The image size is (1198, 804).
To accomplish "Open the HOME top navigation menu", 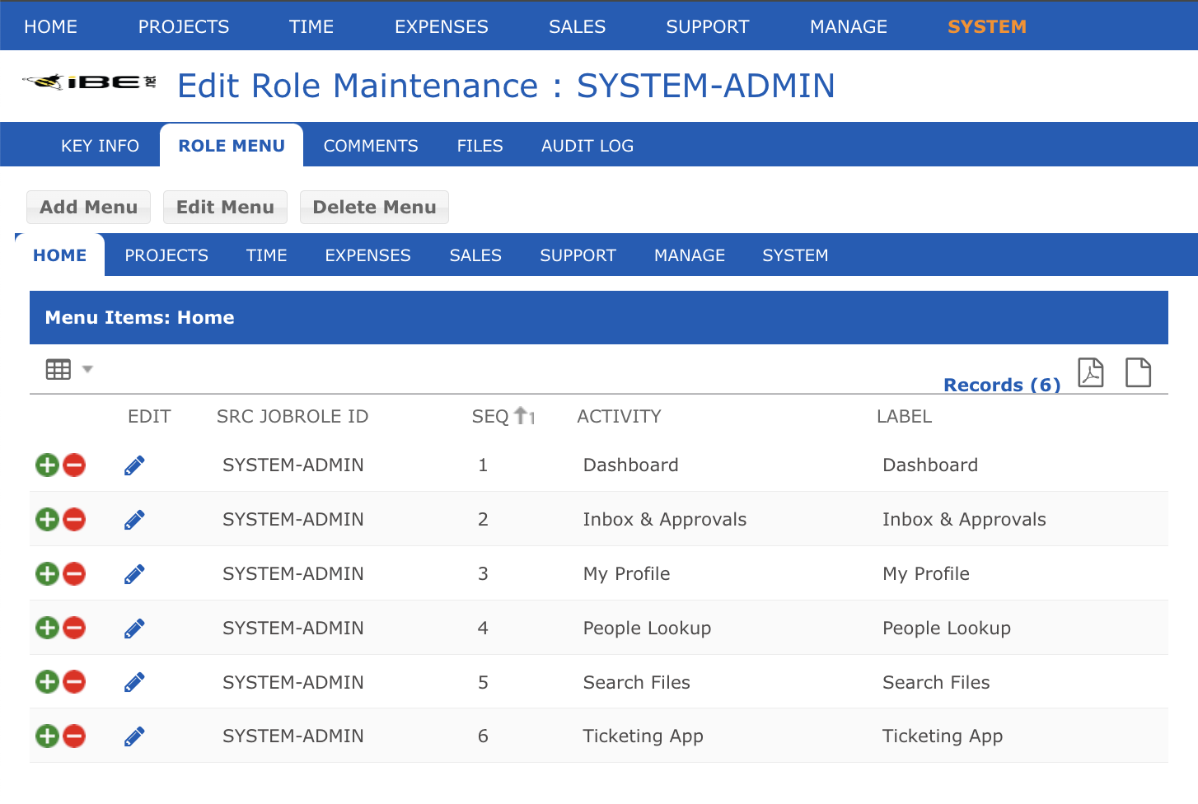I will (x=51, y=26).
